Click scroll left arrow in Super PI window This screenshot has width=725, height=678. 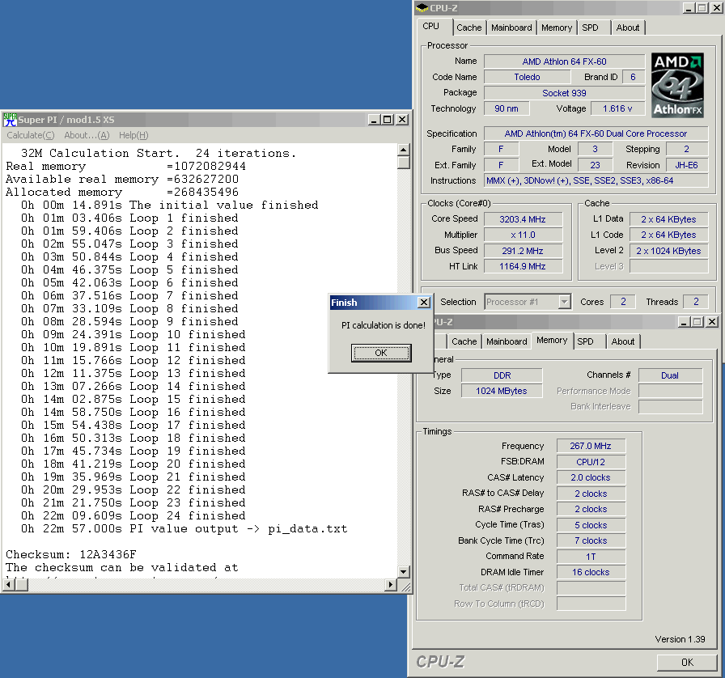click(x=8, y=585)
